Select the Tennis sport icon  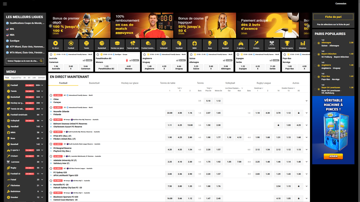pos(86,43)
